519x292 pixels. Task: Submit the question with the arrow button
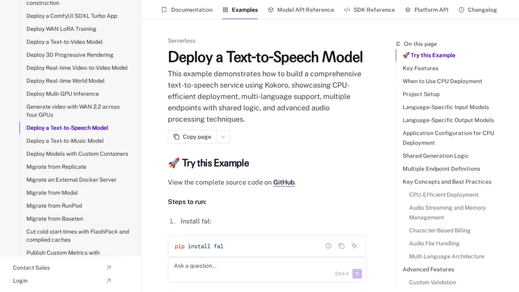[x=357, y=273]
